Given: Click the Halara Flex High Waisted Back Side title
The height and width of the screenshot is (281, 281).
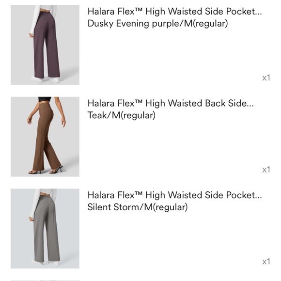Looking at the screenshot, I should coord(171,103).
